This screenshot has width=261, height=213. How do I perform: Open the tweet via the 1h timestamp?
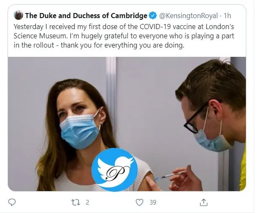(x=228, y=16)
